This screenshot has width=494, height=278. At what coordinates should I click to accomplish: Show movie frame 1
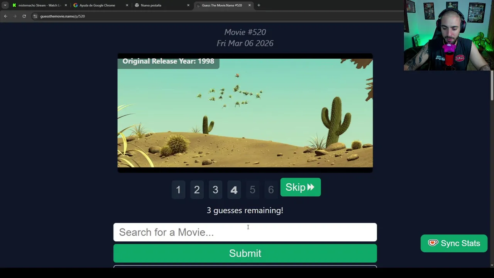click(178, 190)
